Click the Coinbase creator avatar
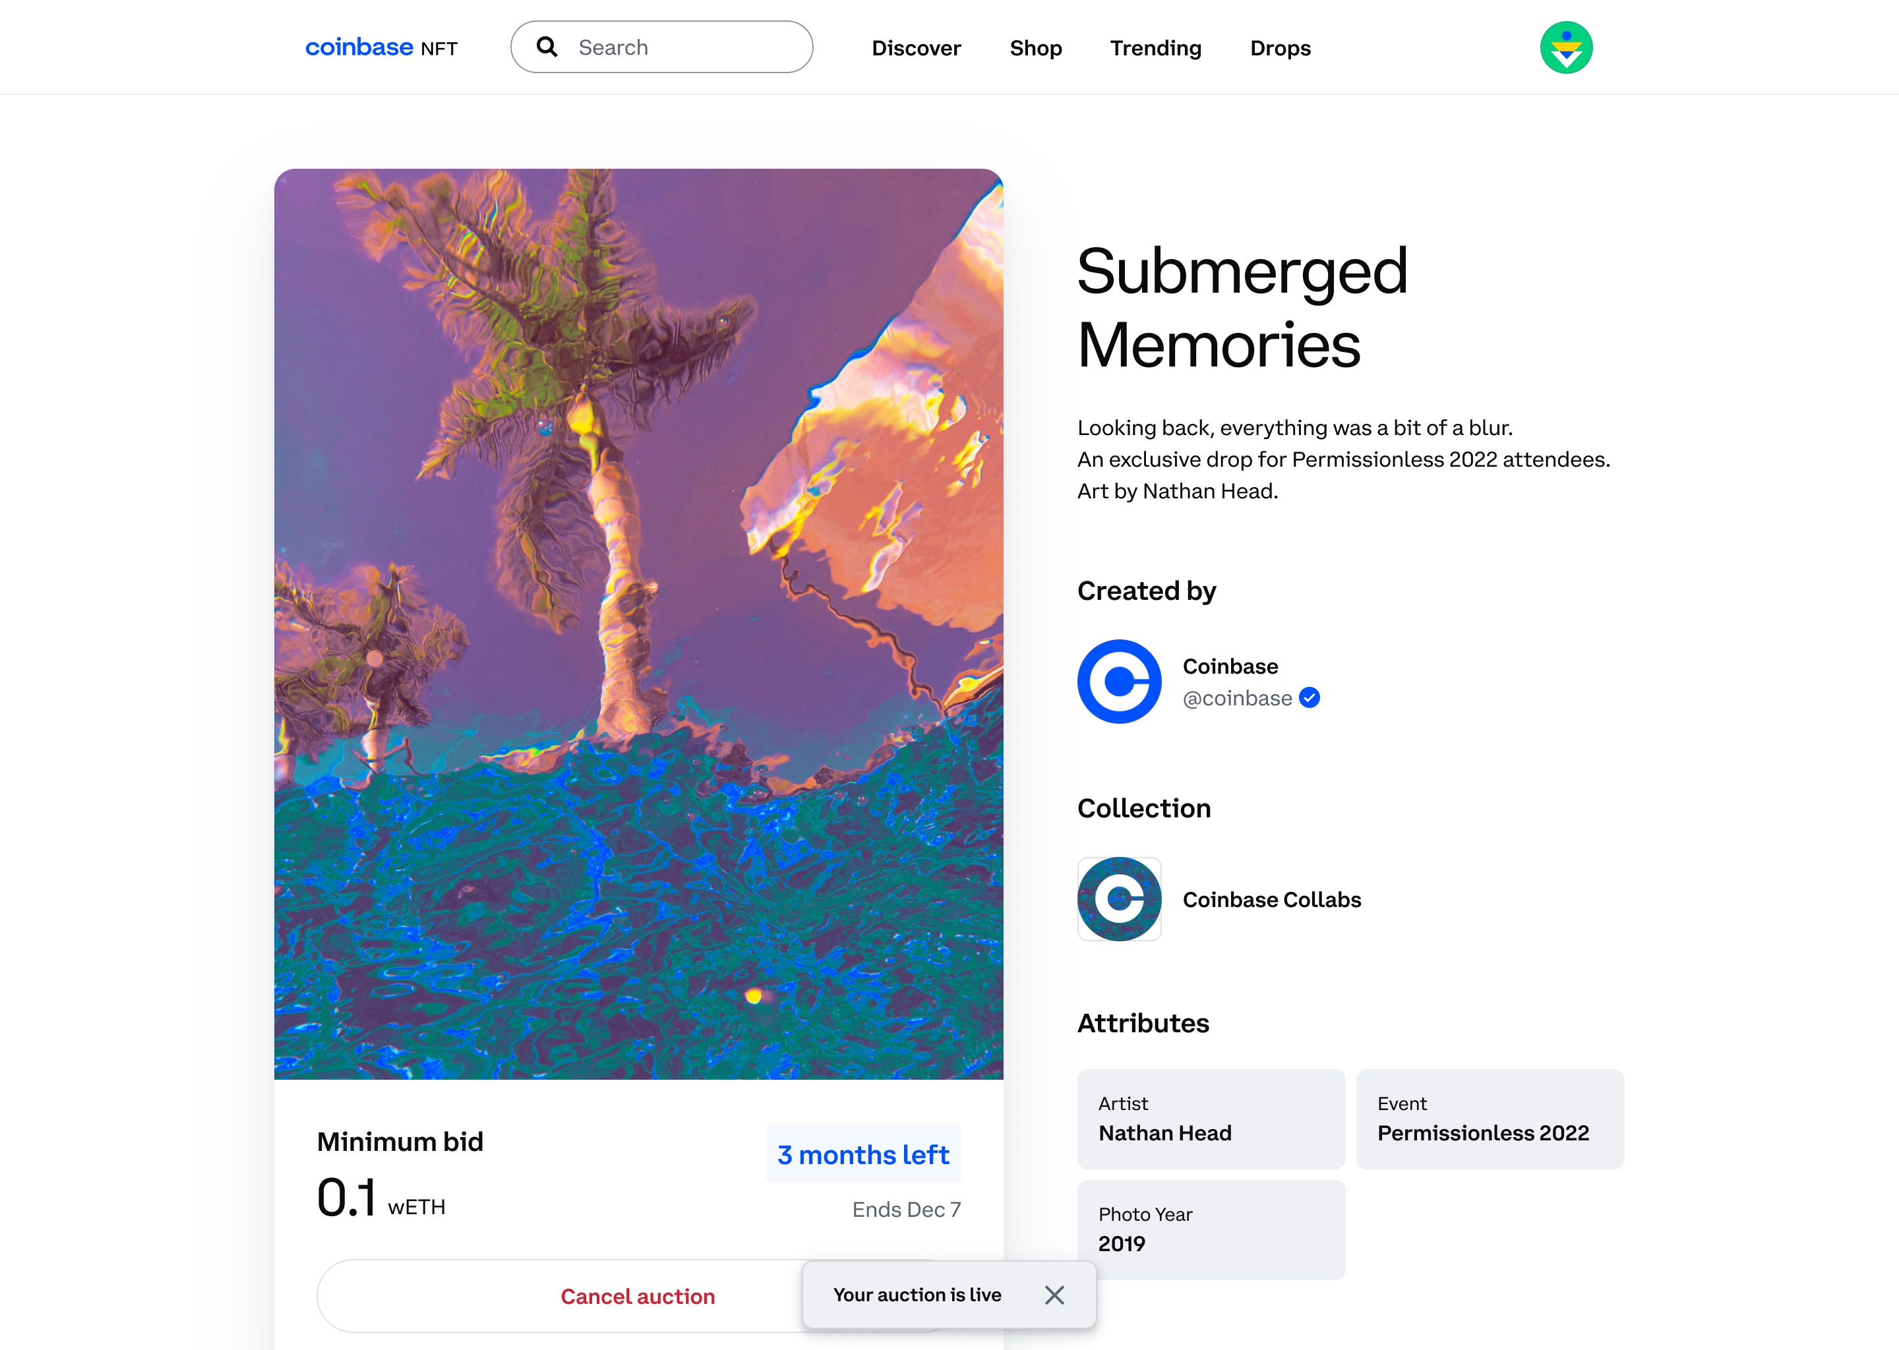This screenshot has height=1350, width=1899. tap(1118, 681)
